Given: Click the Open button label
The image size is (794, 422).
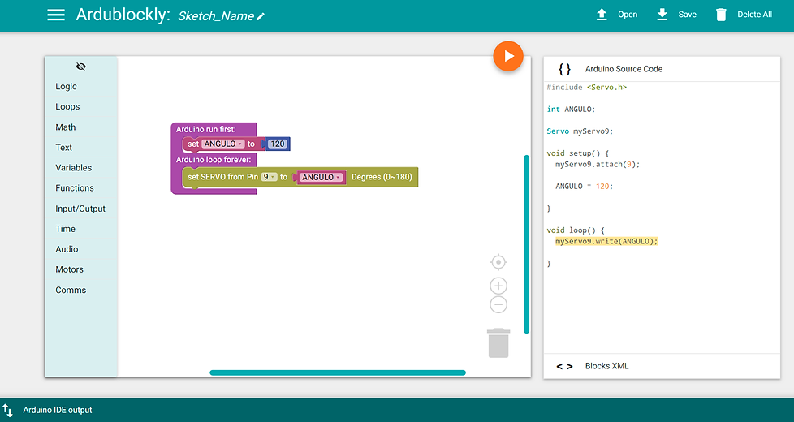Looking at the screenshot, I should [x=628, y=15].
